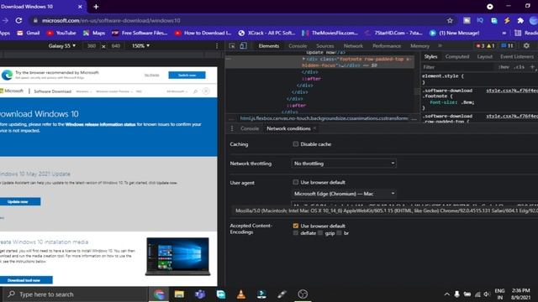Viewport: 538px width, 302px height.
Task: Toggle the deflate encoding checkbox
Action: click(x=295, y=233)
